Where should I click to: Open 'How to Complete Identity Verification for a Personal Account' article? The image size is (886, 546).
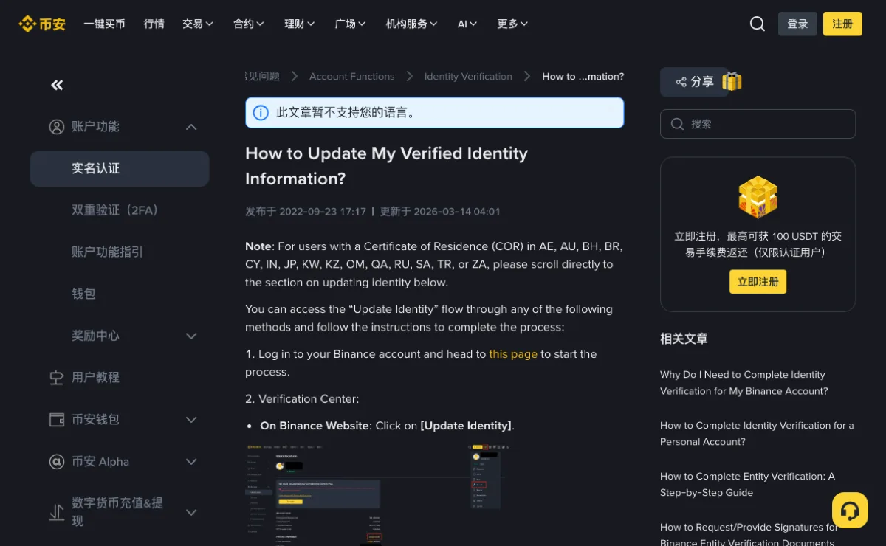pyautogui.click(x=757, y=434)
